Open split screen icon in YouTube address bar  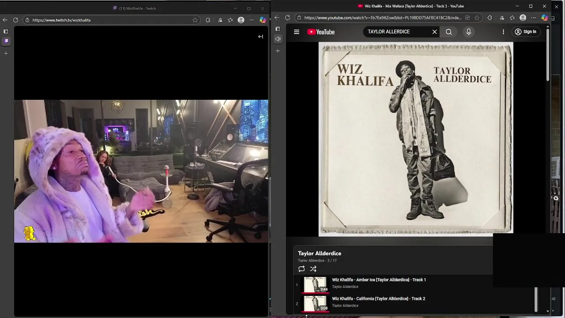click(467, 18)
